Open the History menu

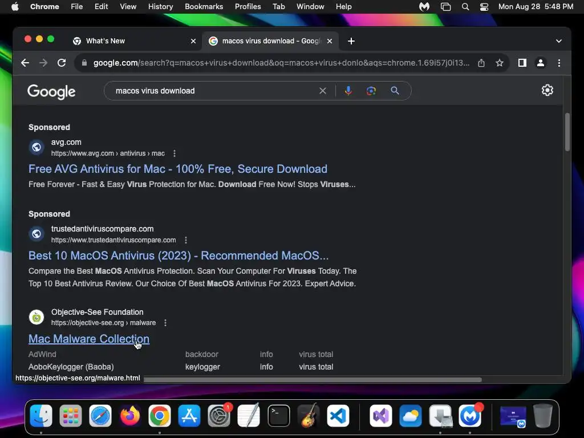(160, 7)
